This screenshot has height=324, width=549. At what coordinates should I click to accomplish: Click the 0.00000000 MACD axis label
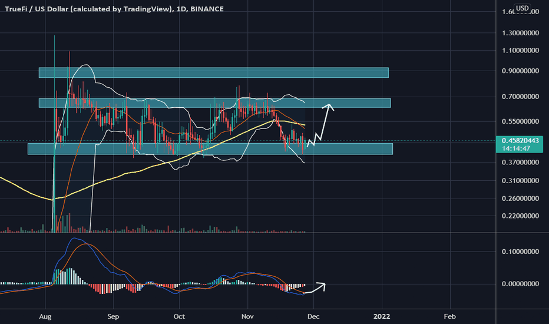(520, 284)
